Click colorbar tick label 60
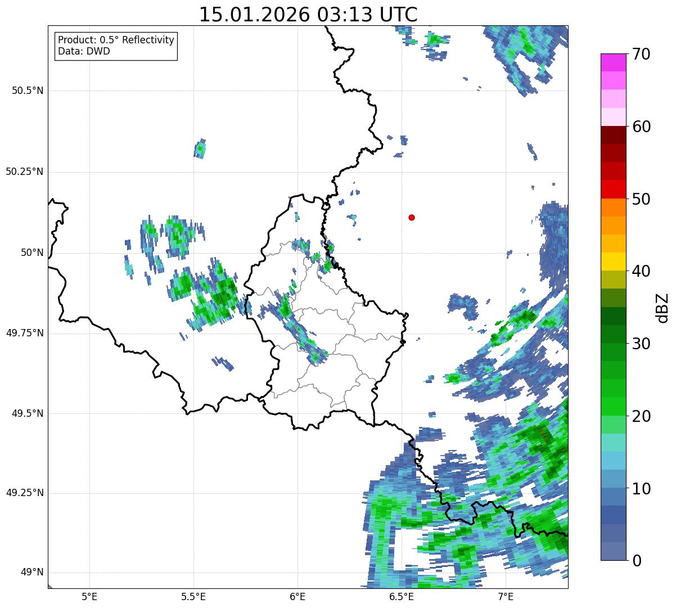 click(641, 127)
